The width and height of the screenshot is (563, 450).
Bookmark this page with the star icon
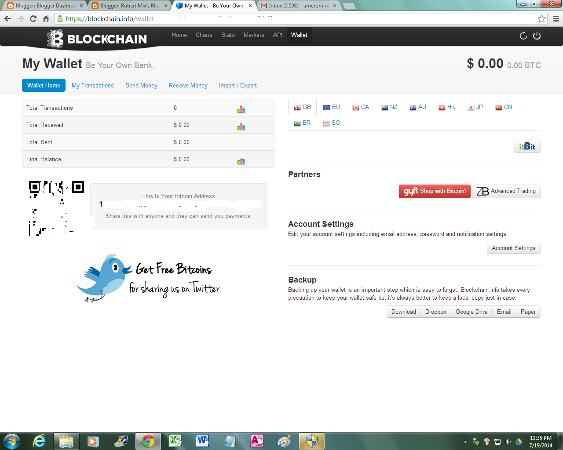click(541, 18)
